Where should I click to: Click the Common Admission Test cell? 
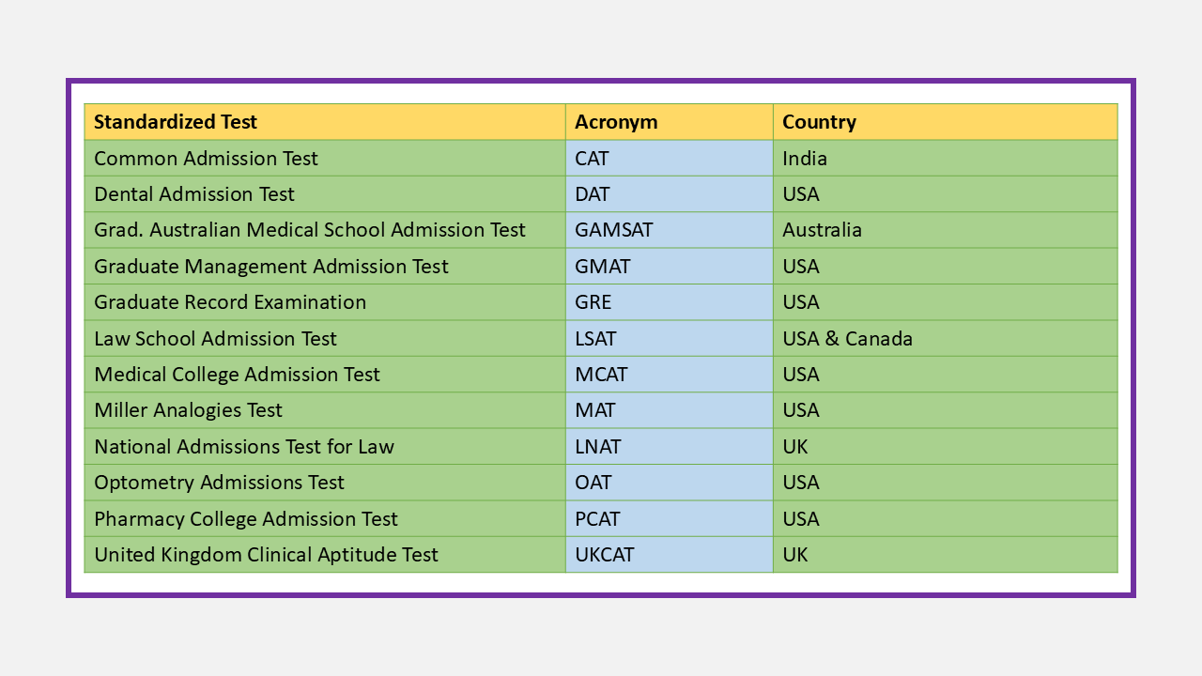click(x=325, y=158)
